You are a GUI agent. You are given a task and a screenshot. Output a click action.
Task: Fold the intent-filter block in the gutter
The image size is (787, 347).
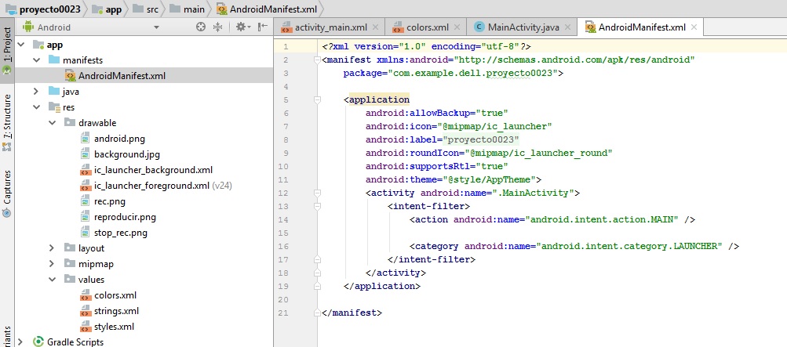316,206
